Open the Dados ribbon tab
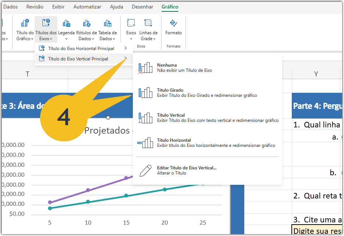 pyautogui.click(x=10, y=7)
